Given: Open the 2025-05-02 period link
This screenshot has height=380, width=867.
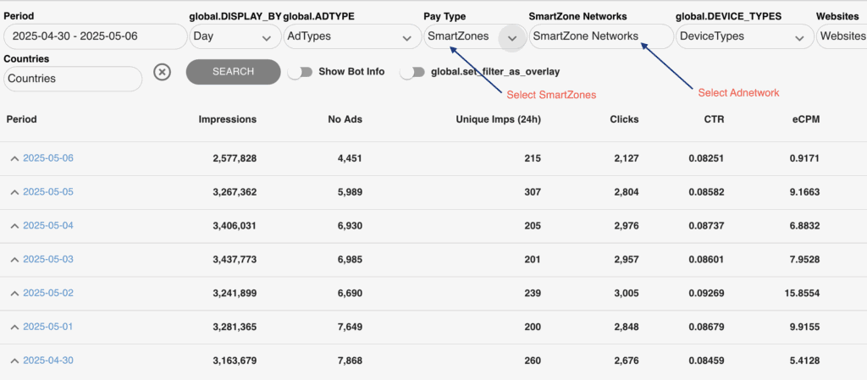Looking at the screenshot, I should tap(48, 293).
